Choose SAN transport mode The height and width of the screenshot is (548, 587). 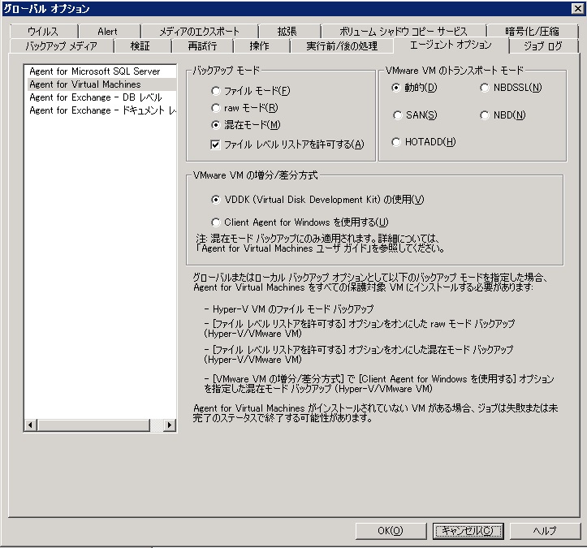pyautogui.click(x=397, y=115)
